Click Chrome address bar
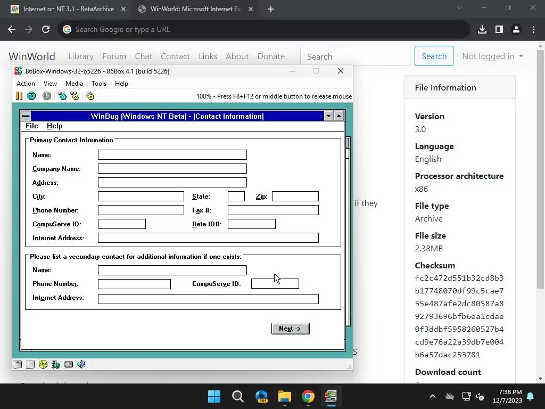 pos(263,30)
